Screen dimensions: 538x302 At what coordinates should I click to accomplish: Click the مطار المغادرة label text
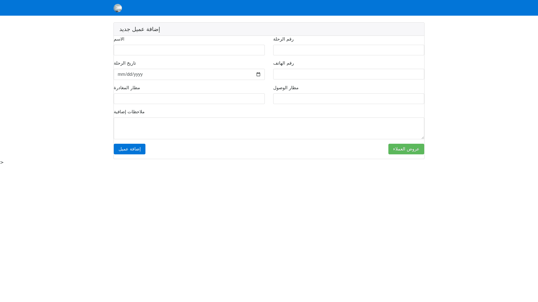click(x=127, y=88)
